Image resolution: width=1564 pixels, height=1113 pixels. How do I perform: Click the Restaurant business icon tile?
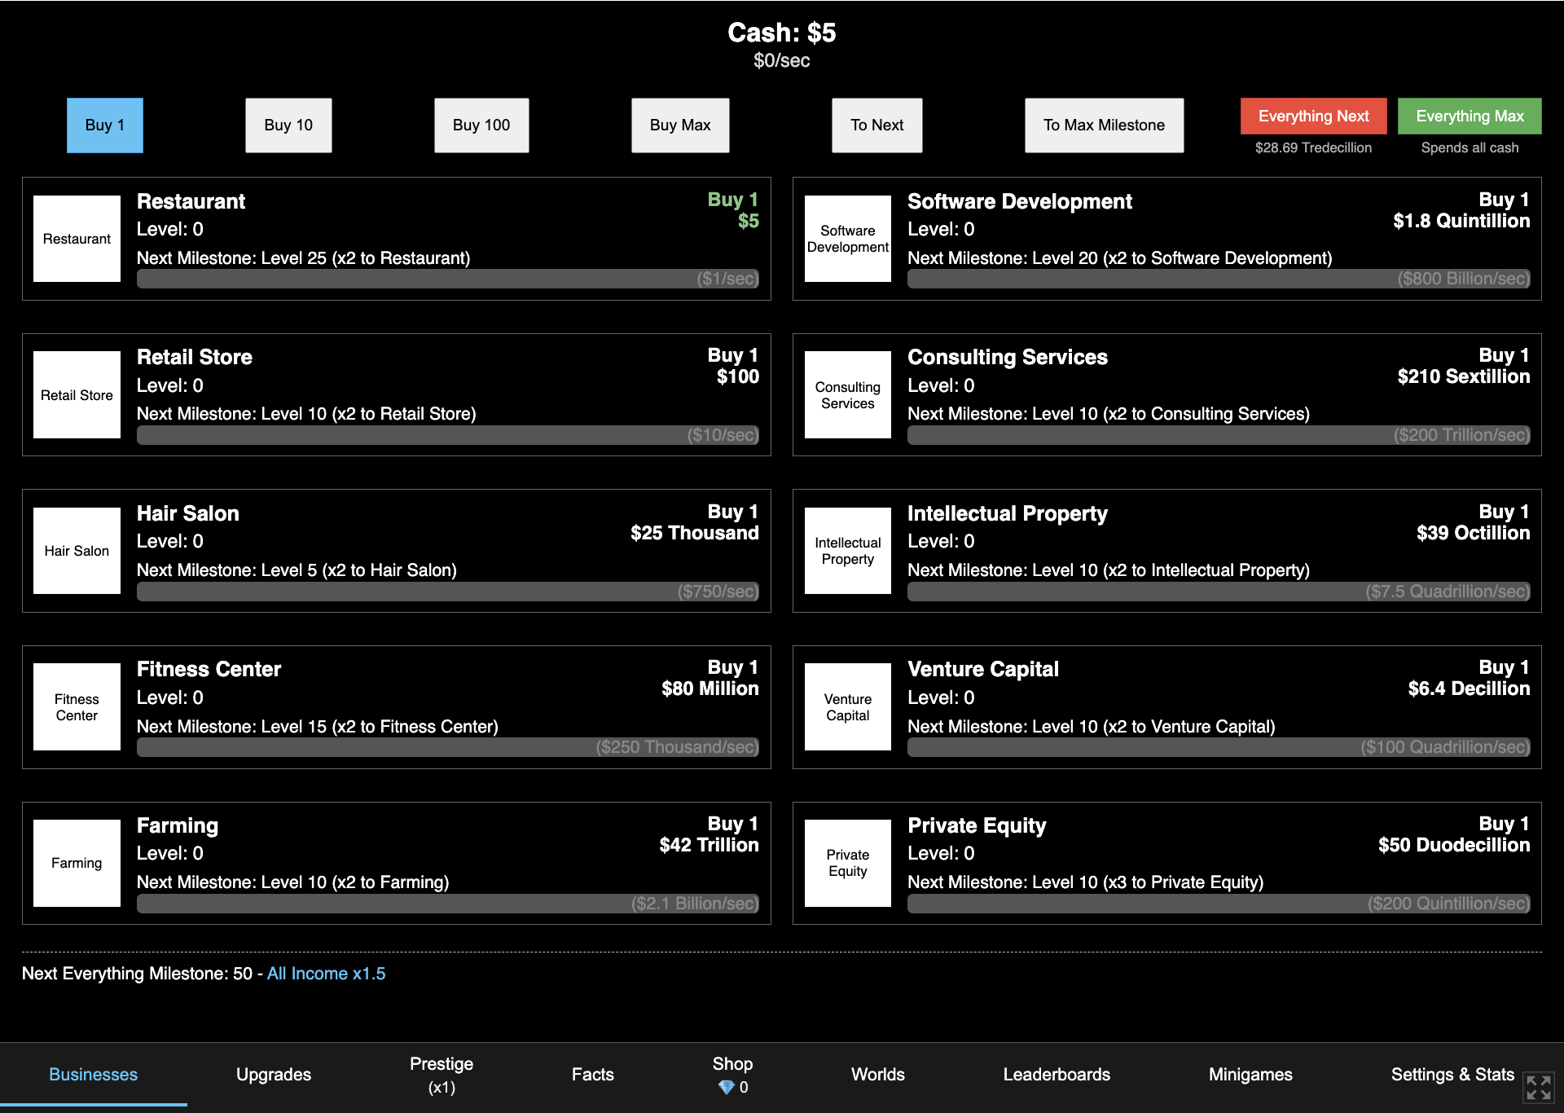(77, 239)
